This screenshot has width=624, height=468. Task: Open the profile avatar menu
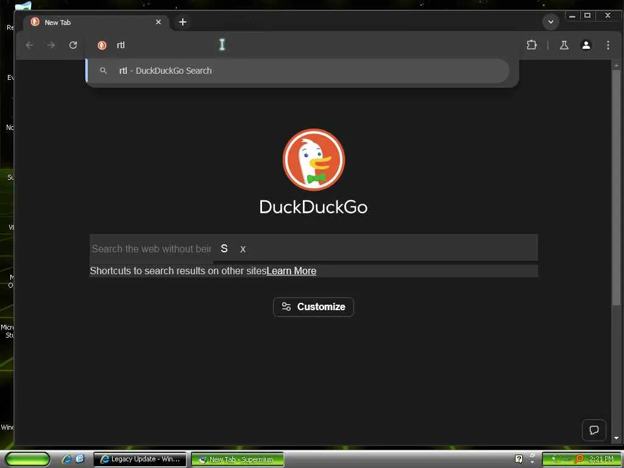click(x=586, y=45)
